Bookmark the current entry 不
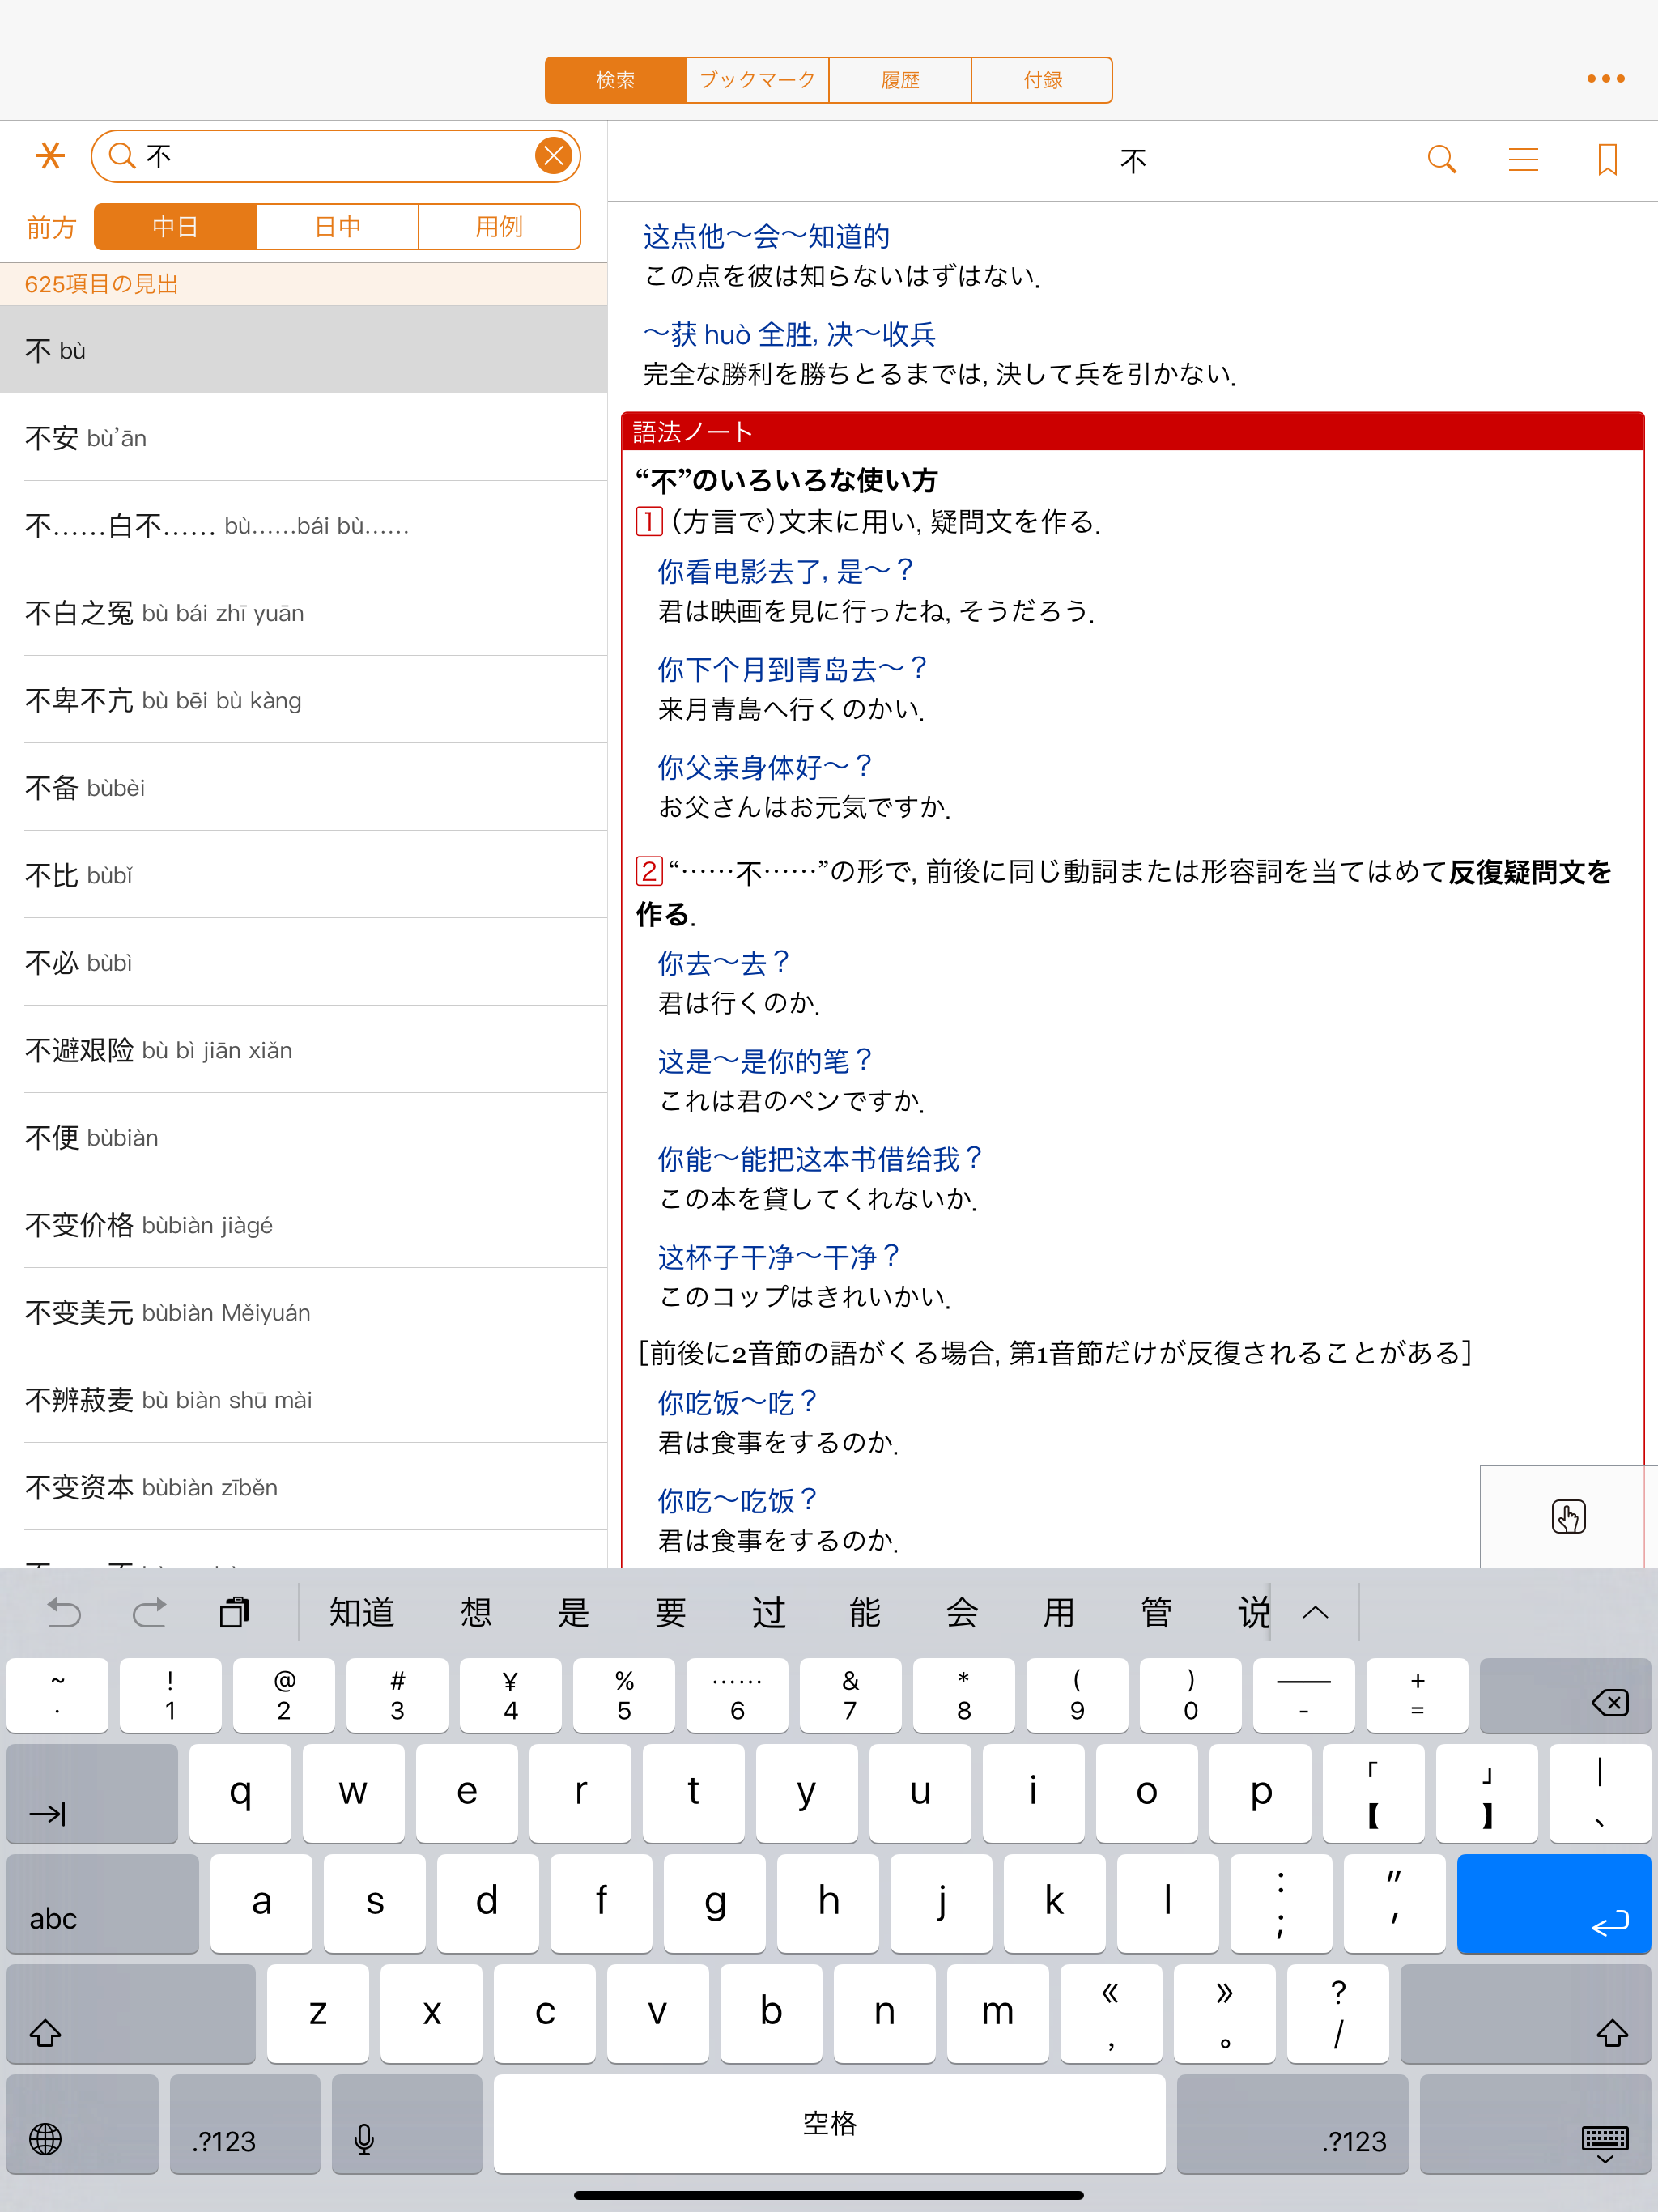The image size is (1658, 2212). 1607,159
